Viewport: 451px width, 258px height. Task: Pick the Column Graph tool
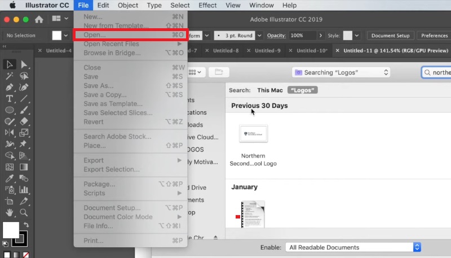click(24, 190)
